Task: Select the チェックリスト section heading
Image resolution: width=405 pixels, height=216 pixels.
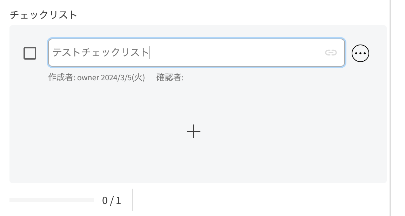Action: (x=44, y=15)
